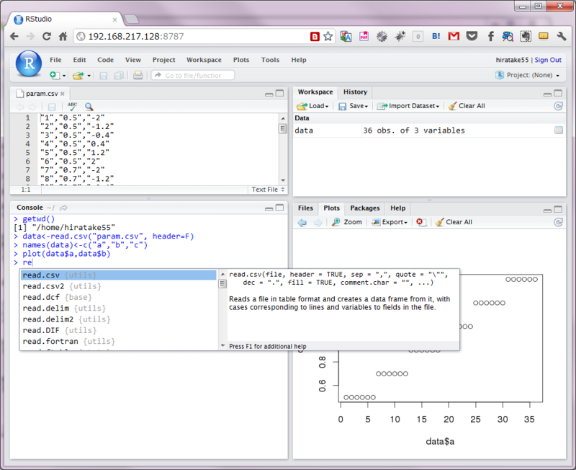Refresh the Plots pane
The image size is (576, 470).
[x=558, y=222]
